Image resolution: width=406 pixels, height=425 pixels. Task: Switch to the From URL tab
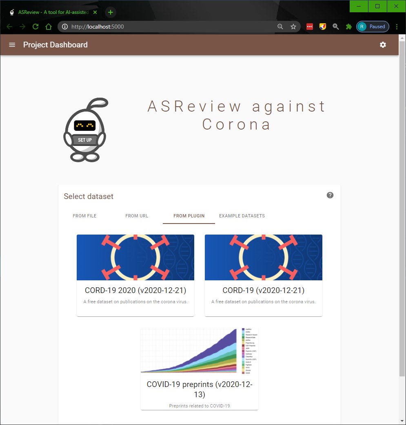click(137, 216)
